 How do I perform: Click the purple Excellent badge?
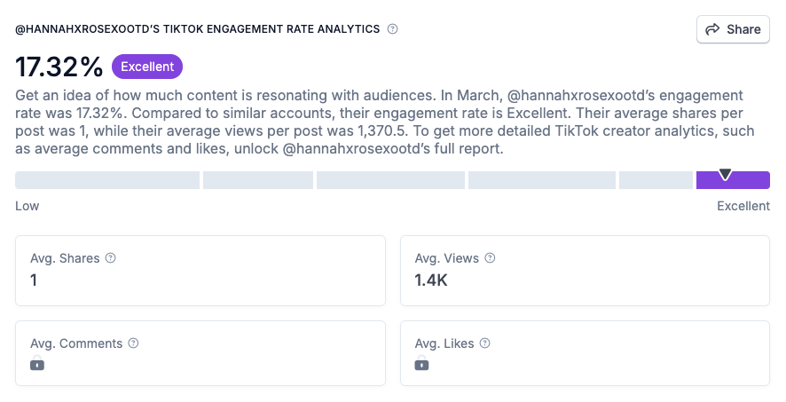(147, 67)
